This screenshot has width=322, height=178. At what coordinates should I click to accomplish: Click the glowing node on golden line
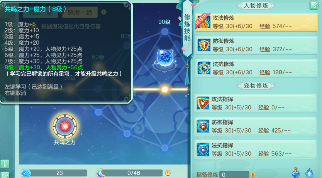[165, 89]
